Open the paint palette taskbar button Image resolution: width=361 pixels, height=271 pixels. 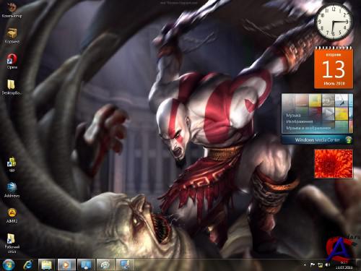(x=105, y=265)
